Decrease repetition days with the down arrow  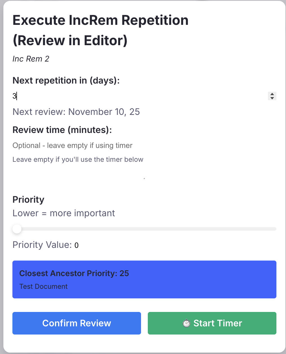(x=272, y=98)
